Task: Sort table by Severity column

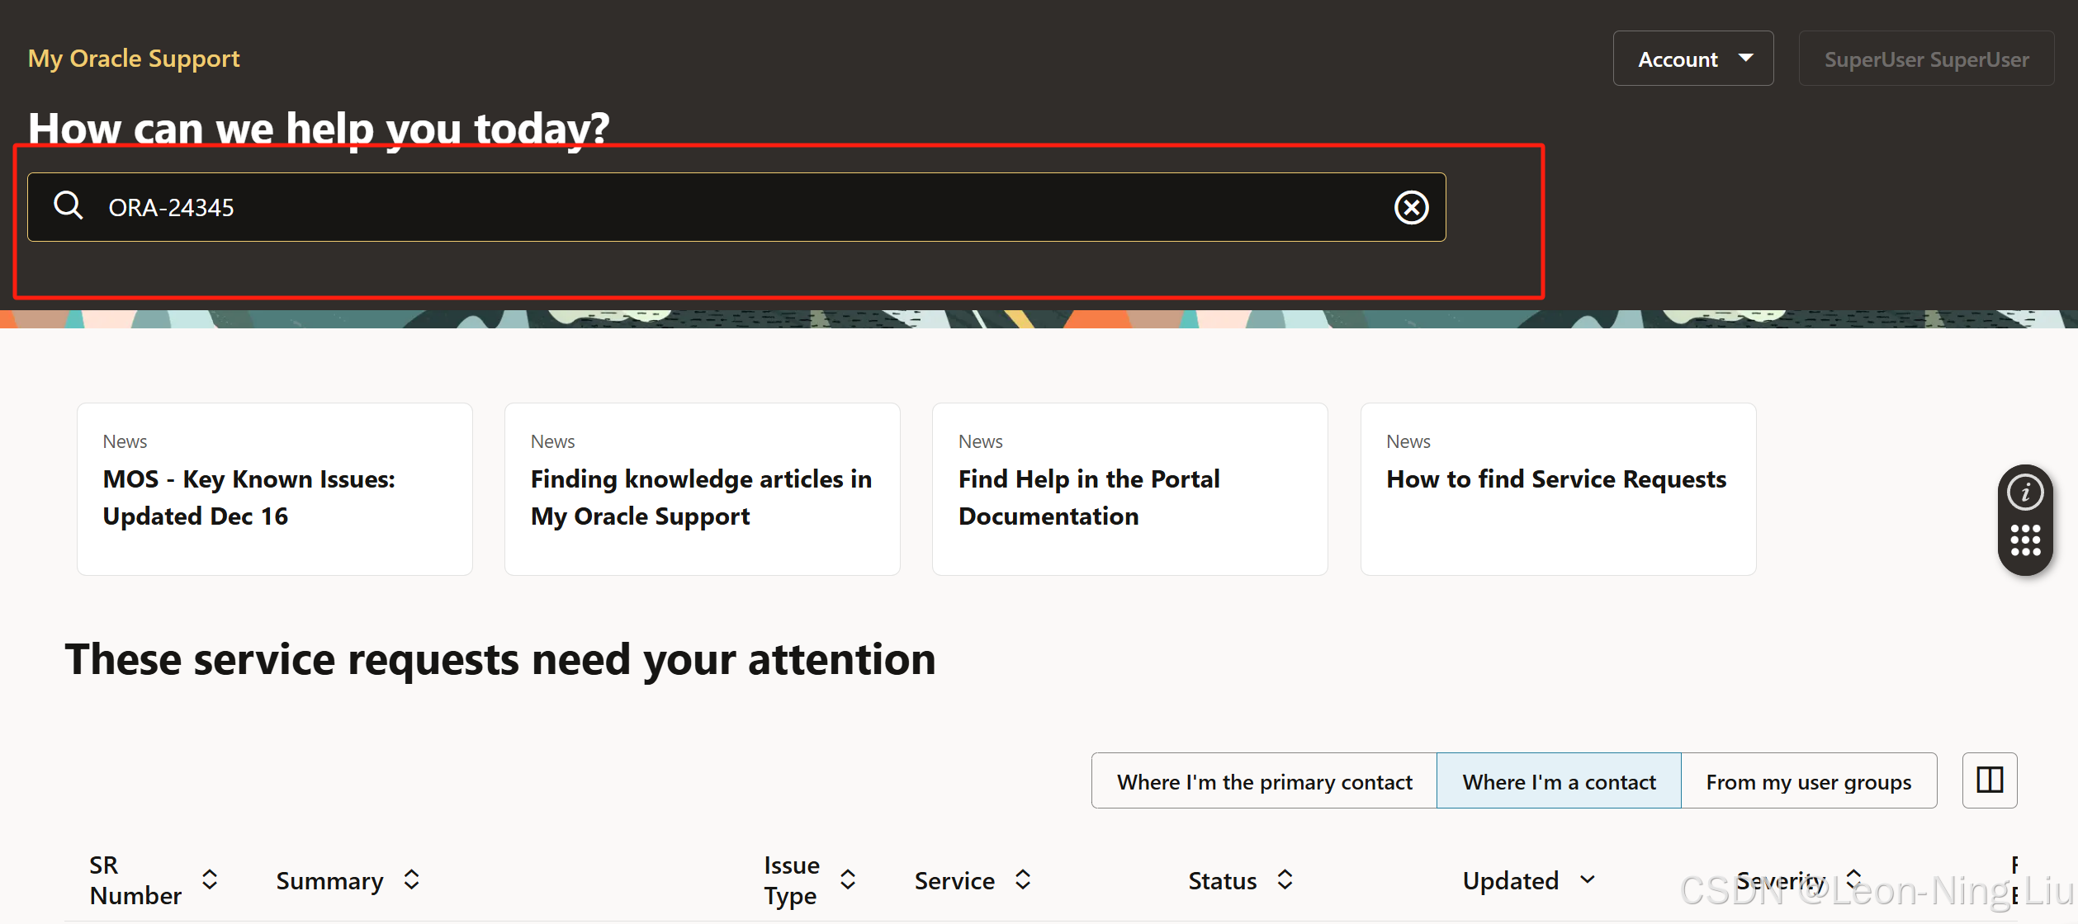Action: (1853, 878)
